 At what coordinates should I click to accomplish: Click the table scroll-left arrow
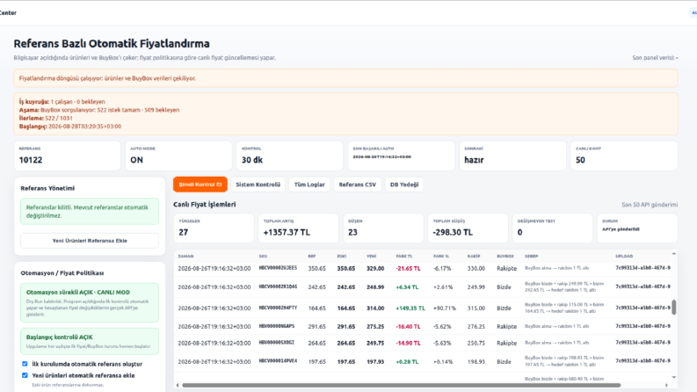(x=178, y=385)
